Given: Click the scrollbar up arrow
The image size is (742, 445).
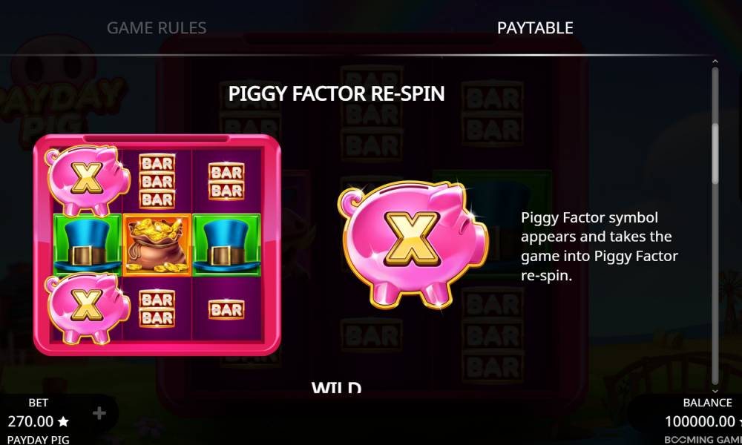Looking at the screenshot, I should pyautogui.click(x=715, y=62).
